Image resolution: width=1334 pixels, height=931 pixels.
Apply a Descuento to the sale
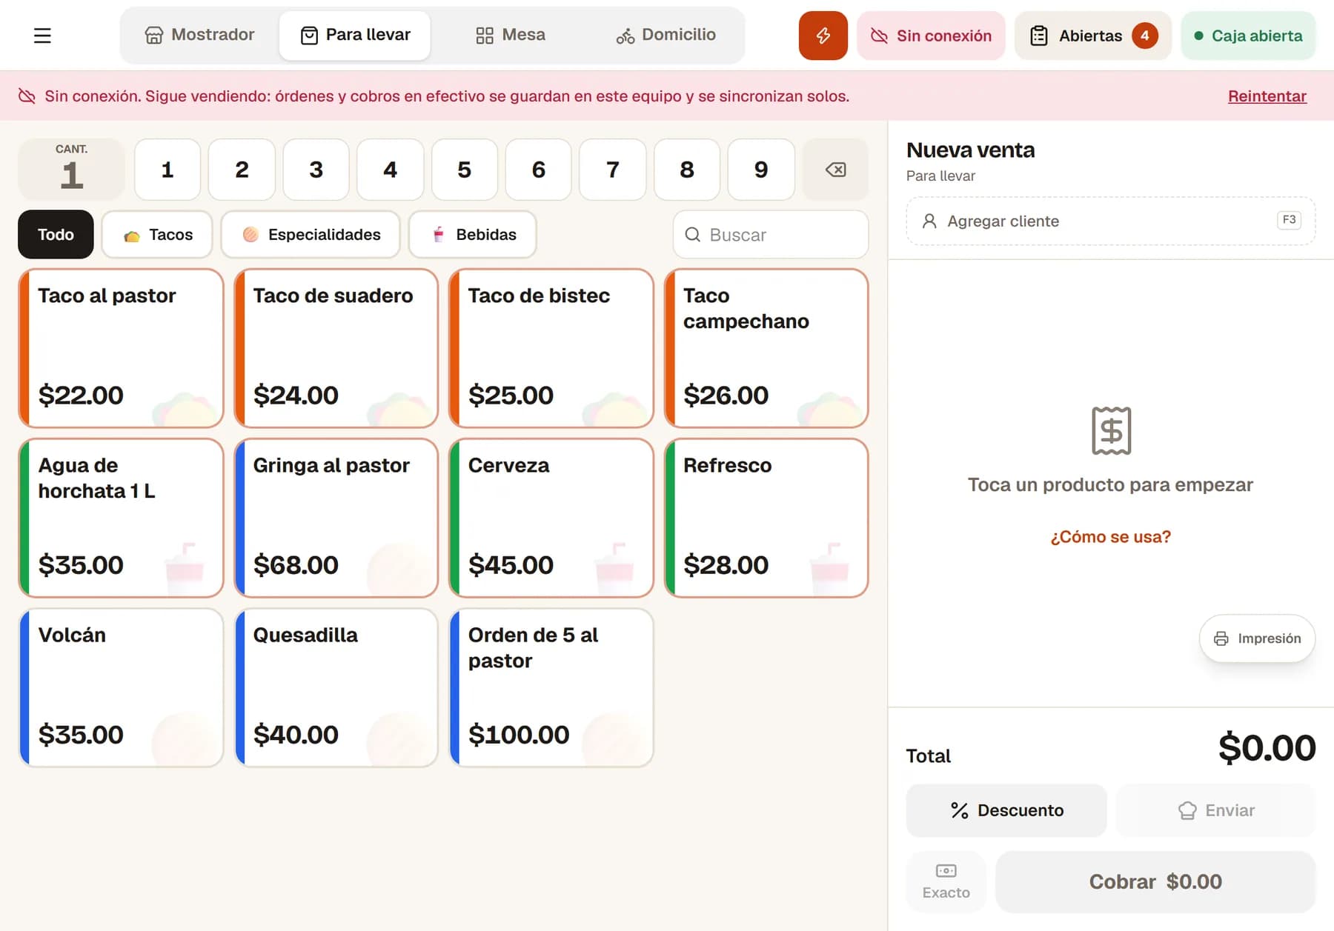(1006, 810)
